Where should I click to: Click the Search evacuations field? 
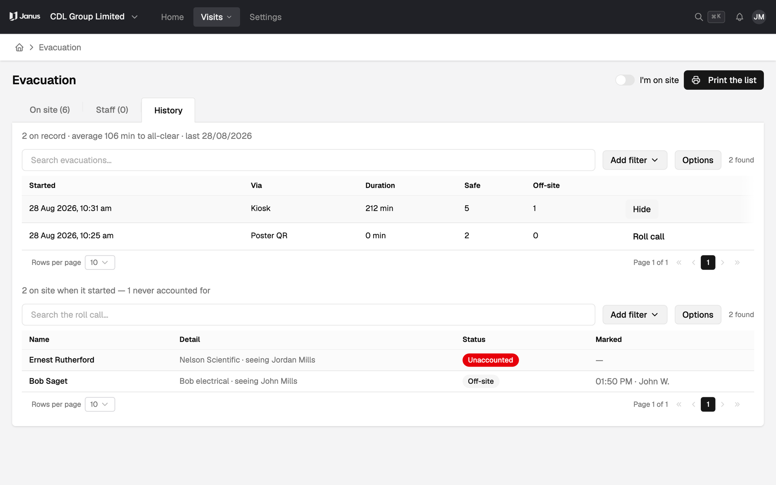(x=308, y=160)
